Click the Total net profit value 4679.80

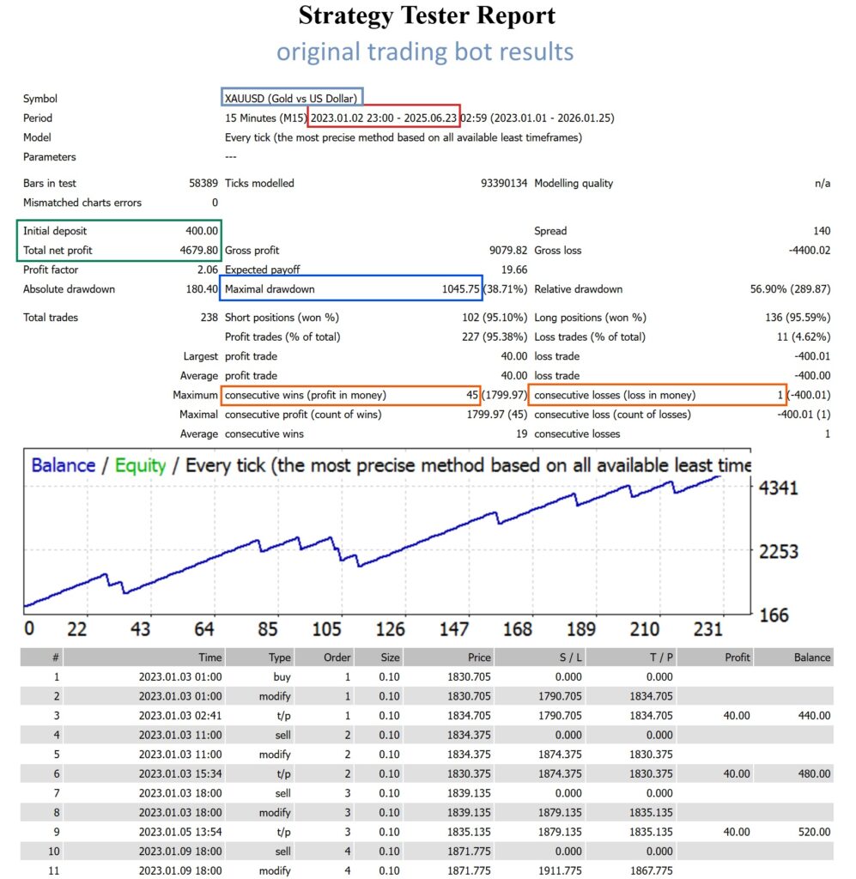[x=197, y=251]
